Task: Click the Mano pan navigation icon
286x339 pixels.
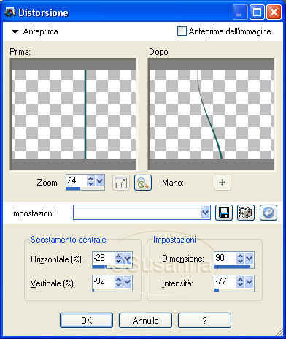Action: pyautogui.click(x=222, y=183)
